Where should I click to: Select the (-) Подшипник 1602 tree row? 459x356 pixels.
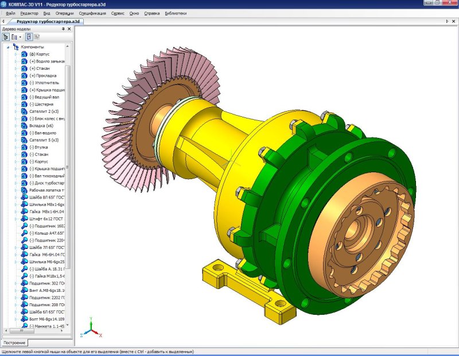42,226
